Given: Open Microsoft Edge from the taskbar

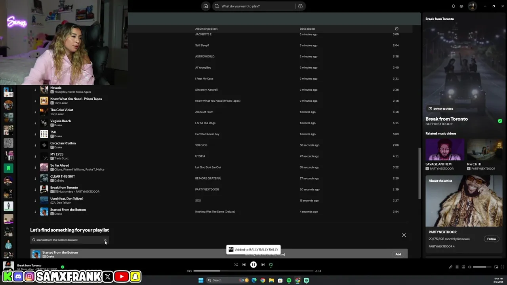Looking at the screenshot, I should pyautogui.click(x=254, y=280).
